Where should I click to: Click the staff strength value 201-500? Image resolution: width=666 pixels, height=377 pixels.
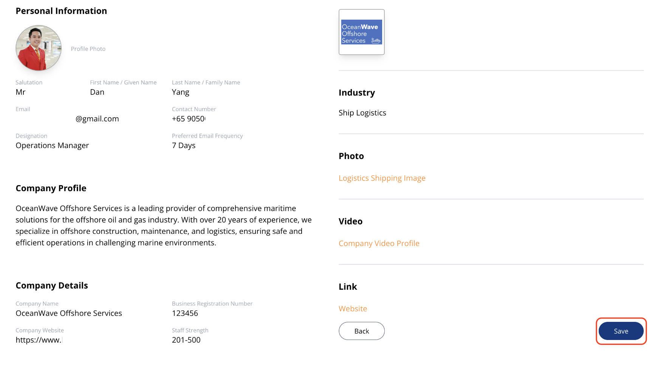click(x=186, y=340)
